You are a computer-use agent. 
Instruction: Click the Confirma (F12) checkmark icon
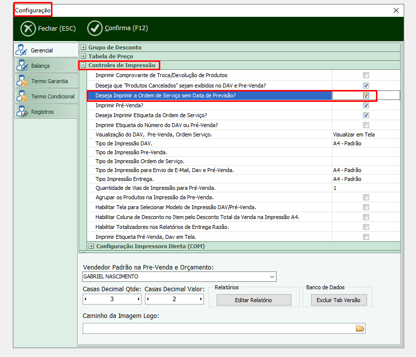[x=95, y=29]
